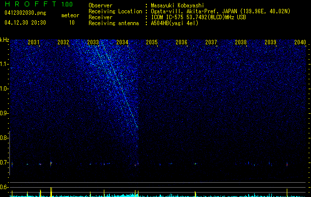Select antenna text A504HB(yagi 4el)

pos(175,23)
